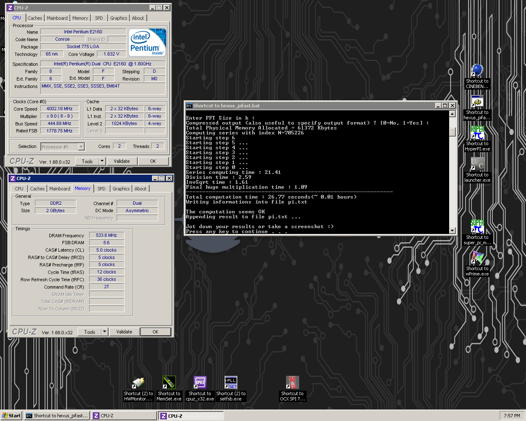The width and height of the screenshot is (526, 421).
Task: Click the Windows Start button
Action: pos(12,416)
